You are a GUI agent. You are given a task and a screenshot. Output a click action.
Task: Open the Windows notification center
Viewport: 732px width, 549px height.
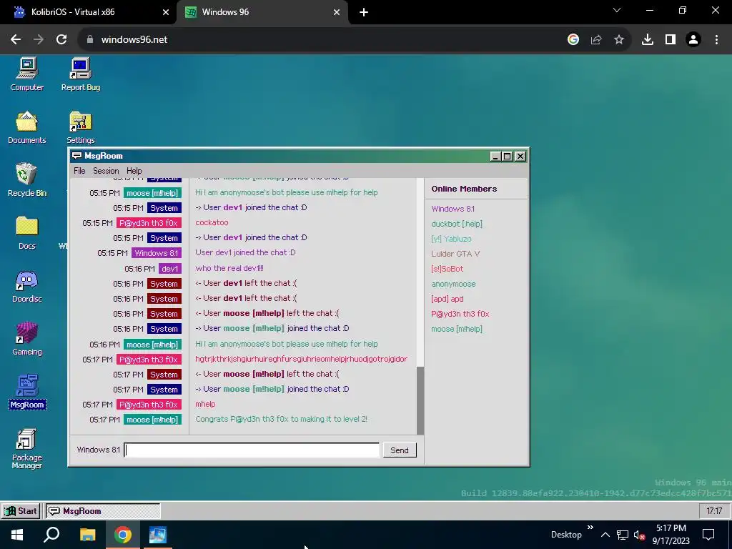click(x=708, y=535)
